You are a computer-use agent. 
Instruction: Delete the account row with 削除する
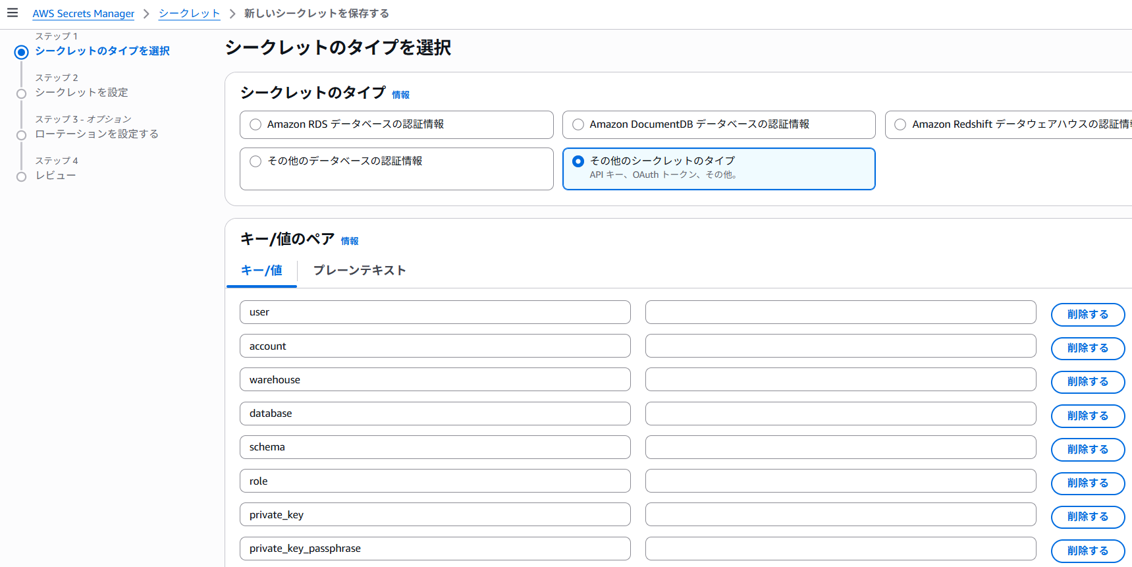coord(1088,348)
